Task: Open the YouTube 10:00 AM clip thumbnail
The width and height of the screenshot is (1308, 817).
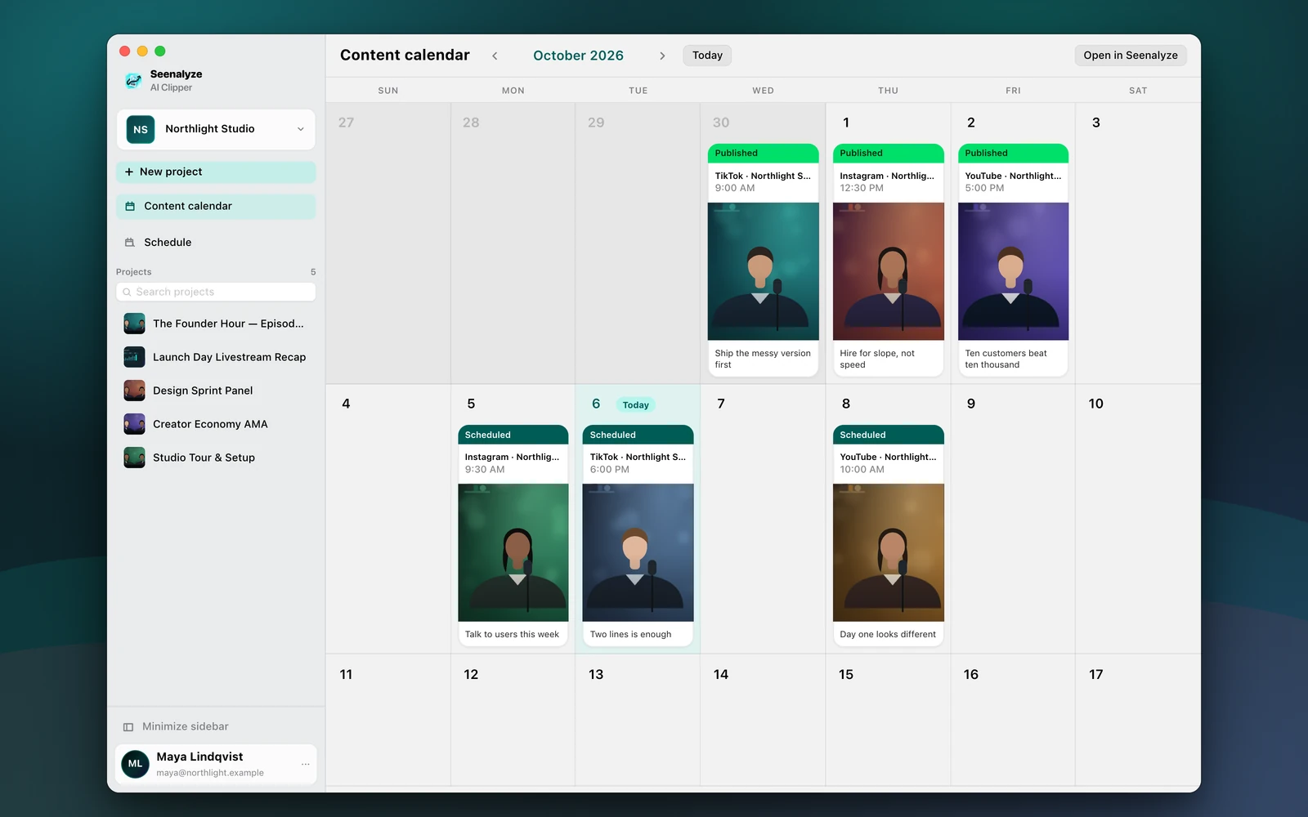Action: coord(889,552)
